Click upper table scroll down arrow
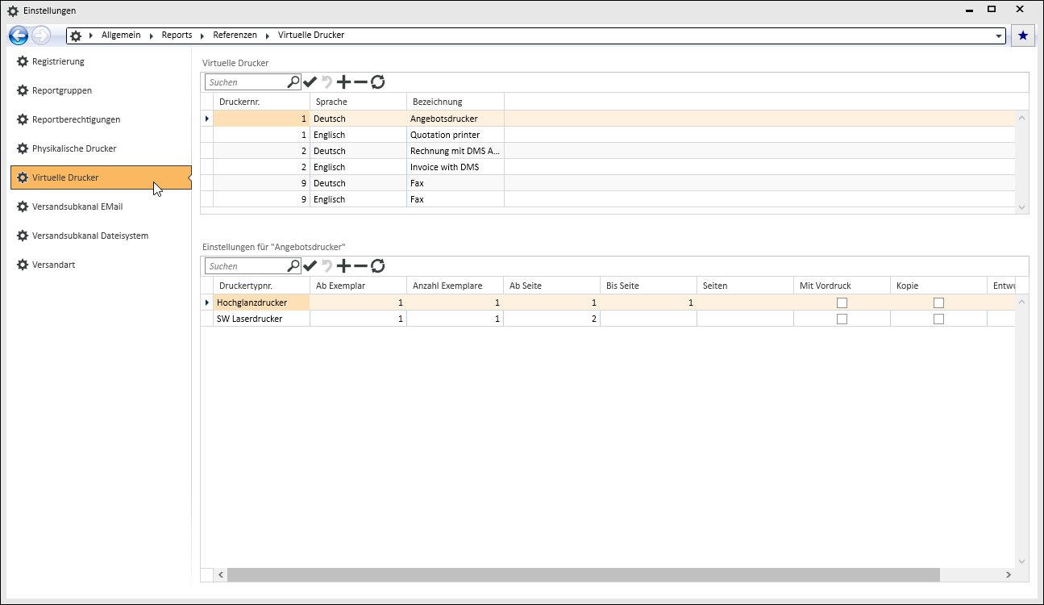The height and width of the screenshot is (605, 1044). tap(1022, 207)
